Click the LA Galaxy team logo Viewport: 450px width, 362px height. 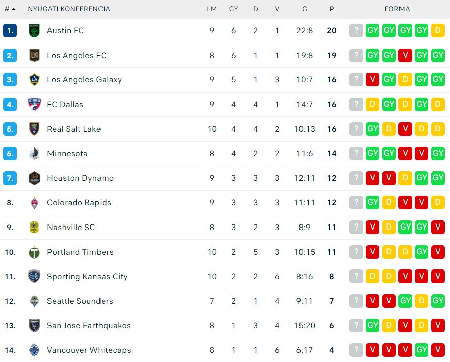[x=34, y=80]
